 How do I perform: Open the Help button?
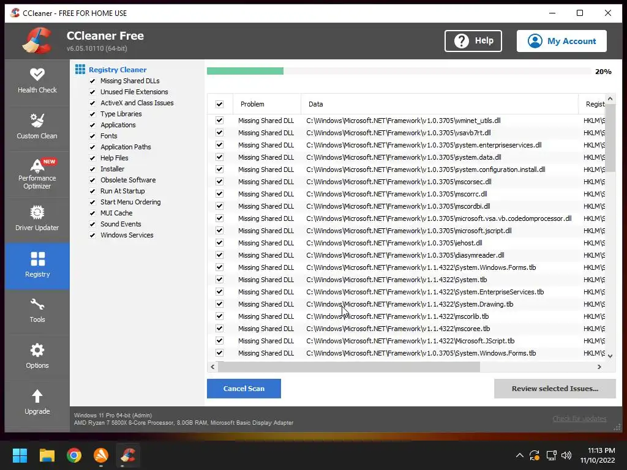click(x=473, y=41)
